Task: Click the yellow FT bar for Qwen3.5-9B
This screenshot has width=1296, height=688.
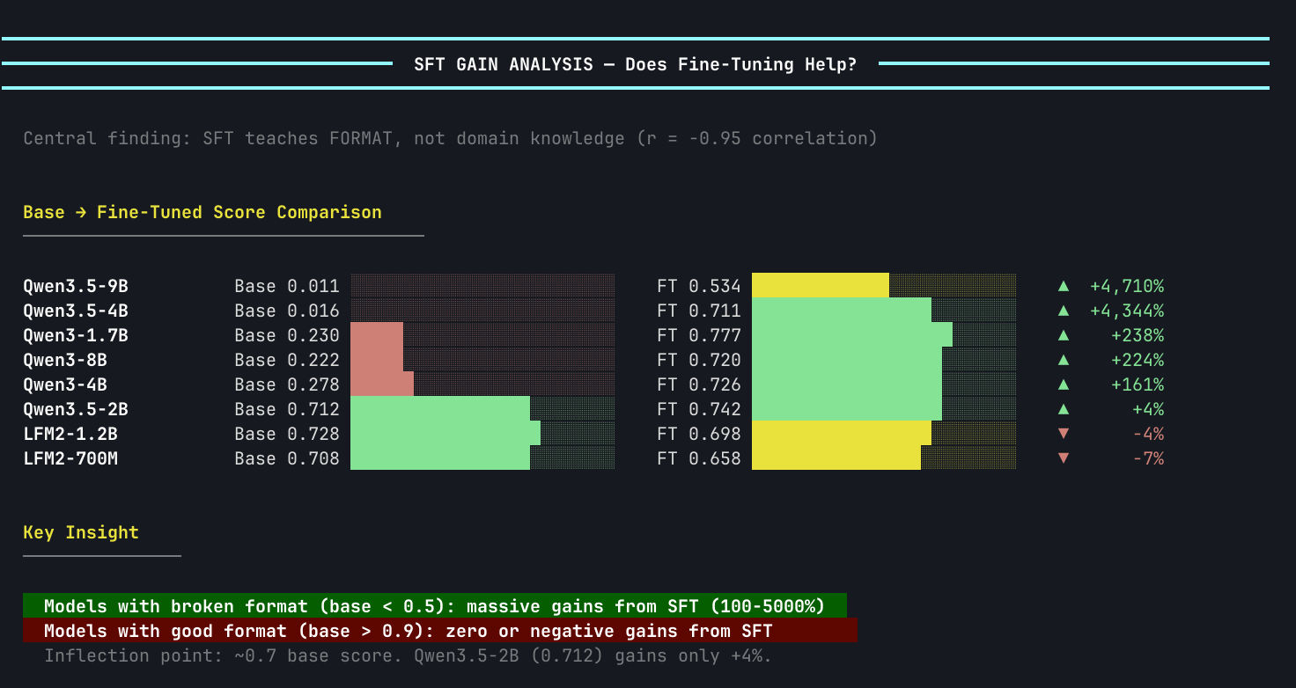Action: [x=821, y=286]
